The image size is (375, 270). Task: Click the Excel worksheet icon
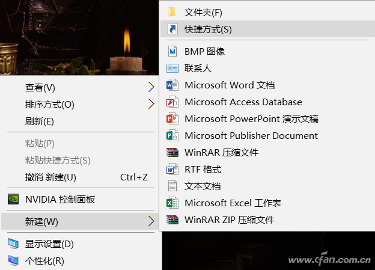pos(172,203)
